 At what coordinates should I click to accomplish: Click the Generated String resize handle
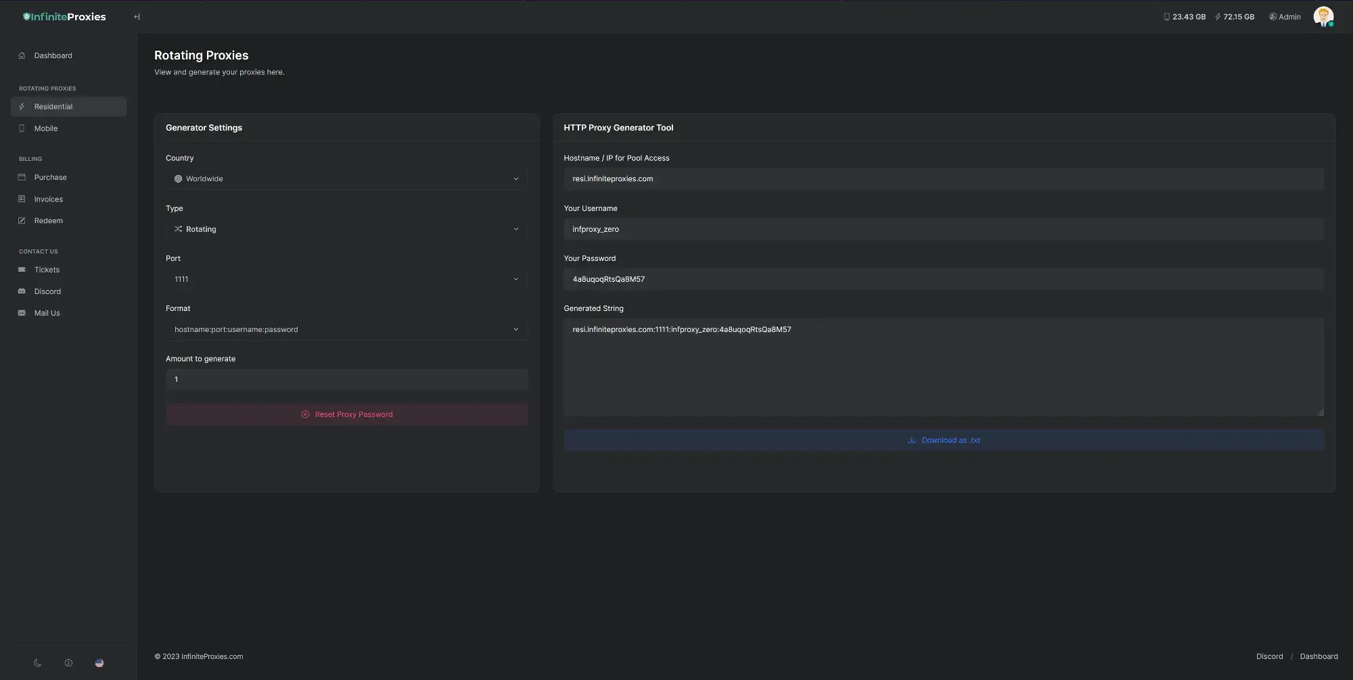(1320, 412)
